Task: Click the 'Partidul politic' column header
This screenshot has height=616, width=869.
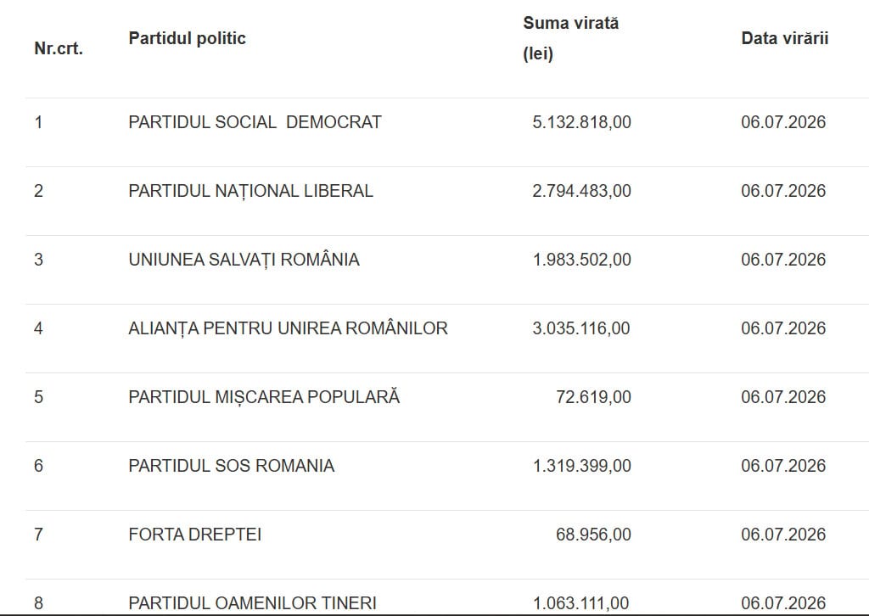Action: coord(188,38)
